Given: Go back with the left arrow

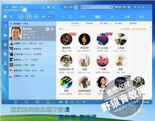Looking at the screenshot, I should 63,17.
